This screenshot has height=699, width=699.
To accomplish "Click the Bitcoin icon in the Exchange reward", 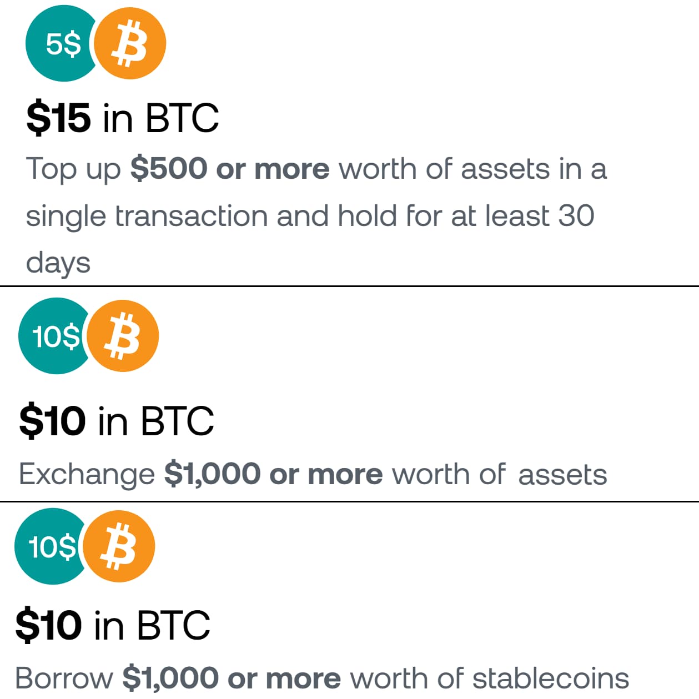I will pyautogui.click(x=123, y=336).
